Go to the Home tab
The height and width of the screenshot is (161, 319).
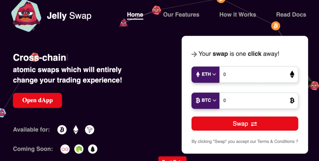pyautogui.click(x=135, y=15)
